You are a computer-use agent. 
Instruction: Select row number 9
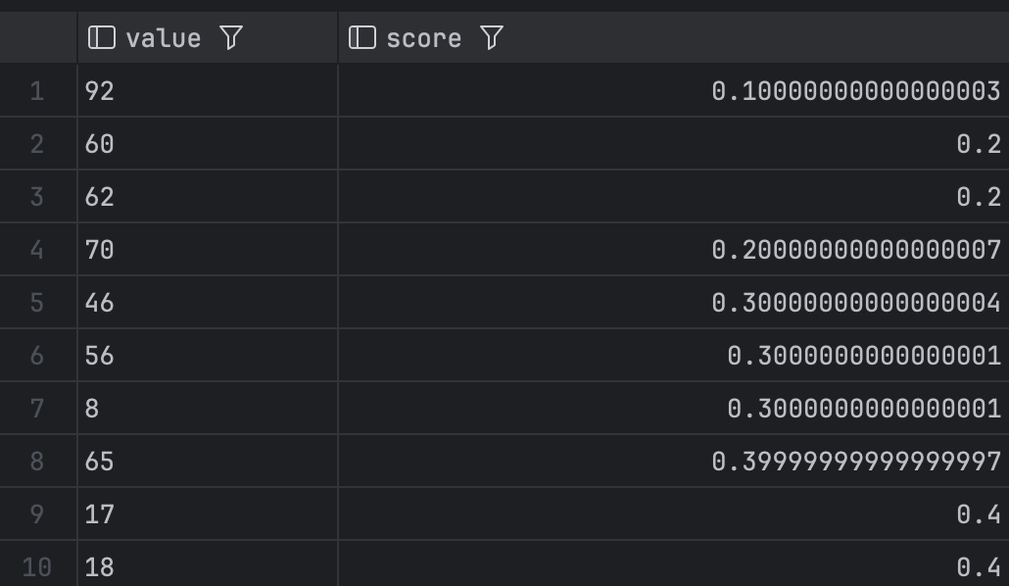37,513
